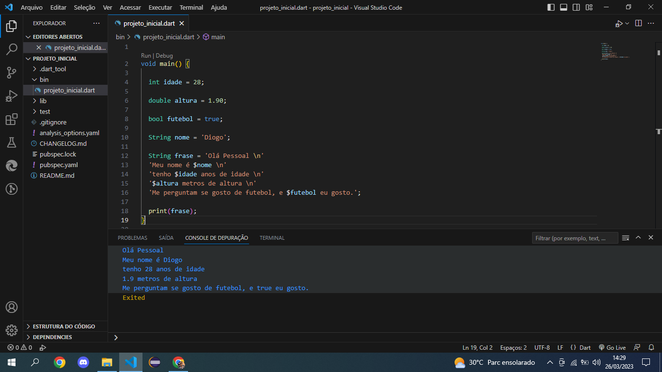662x372 pixels.
Task: Open the Ajuda menu
Action: coord(219,7)
